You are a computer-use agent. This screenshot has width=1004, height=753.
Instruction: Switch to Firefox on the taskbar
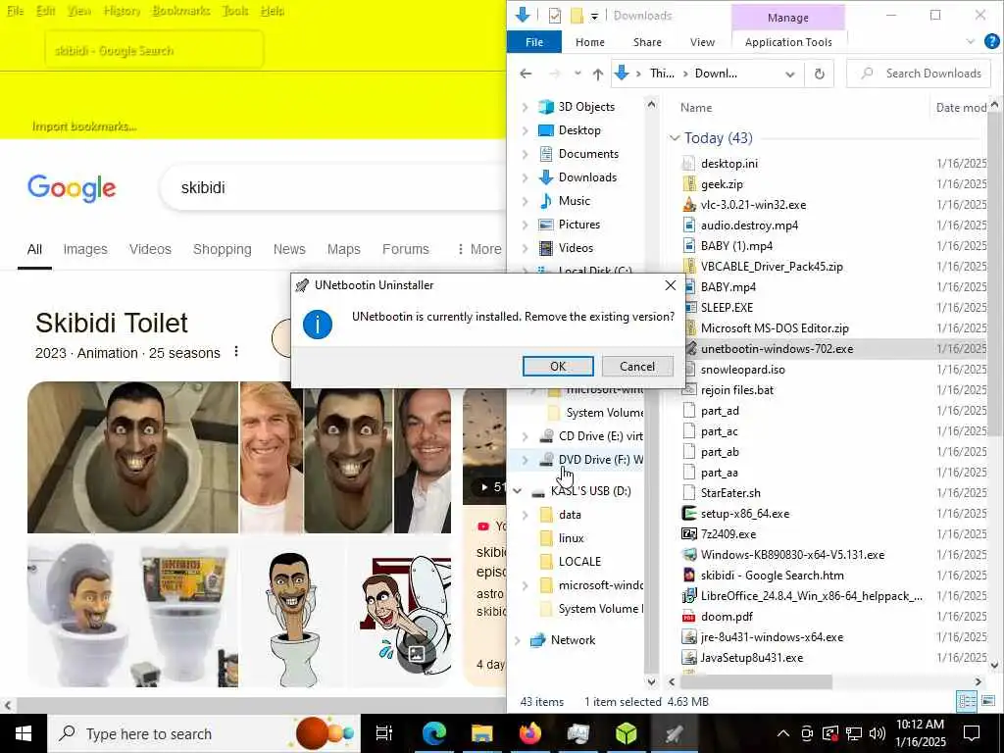tap(529, 733)
